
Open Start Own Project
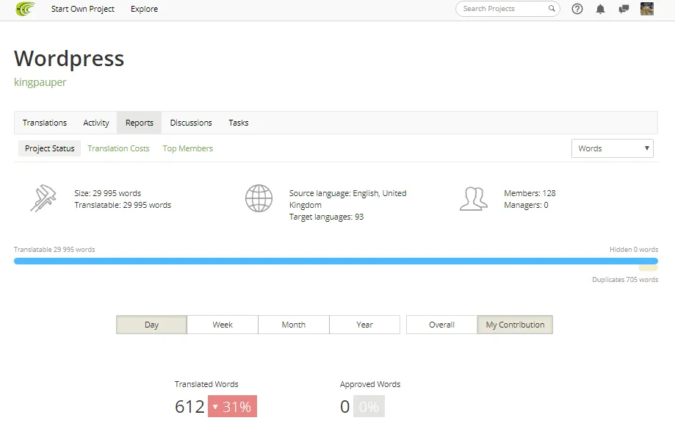(x=83, y=9)
